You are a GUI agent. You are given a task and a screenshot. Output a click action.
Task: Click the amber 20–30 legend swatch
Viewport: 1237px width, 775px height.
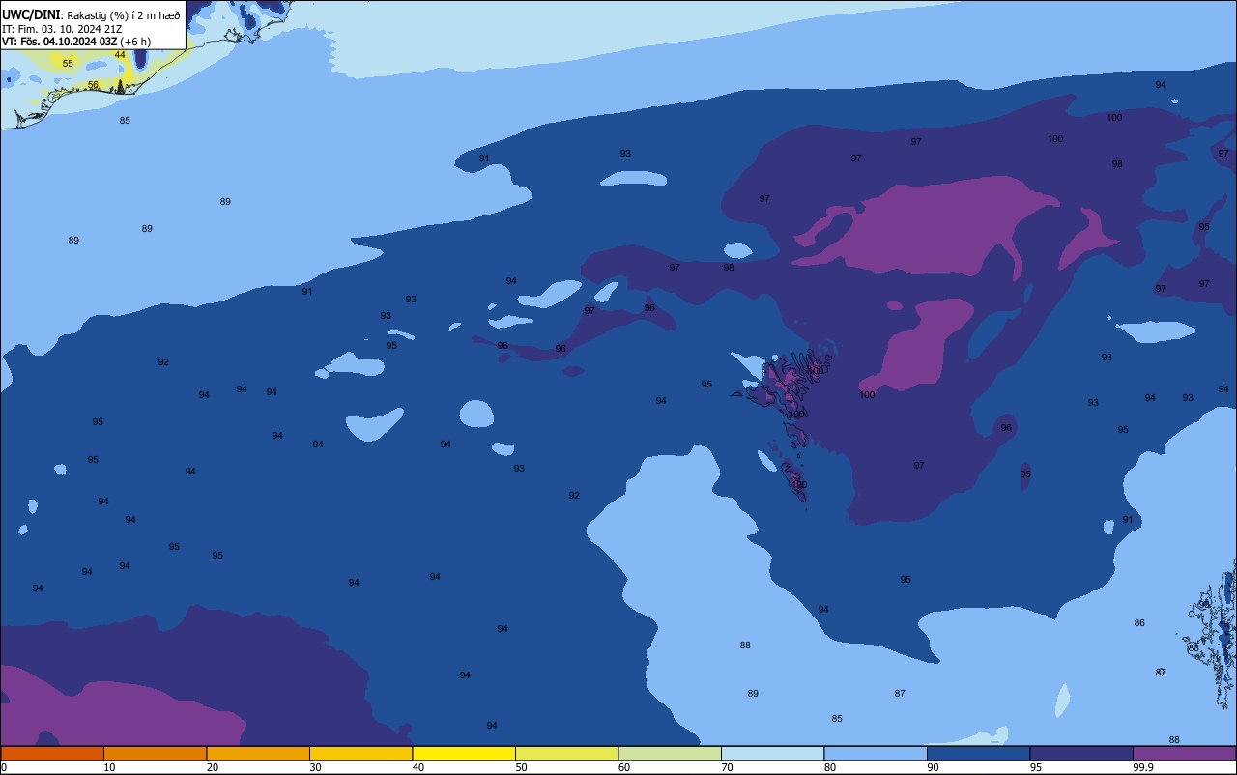[258, 753]
